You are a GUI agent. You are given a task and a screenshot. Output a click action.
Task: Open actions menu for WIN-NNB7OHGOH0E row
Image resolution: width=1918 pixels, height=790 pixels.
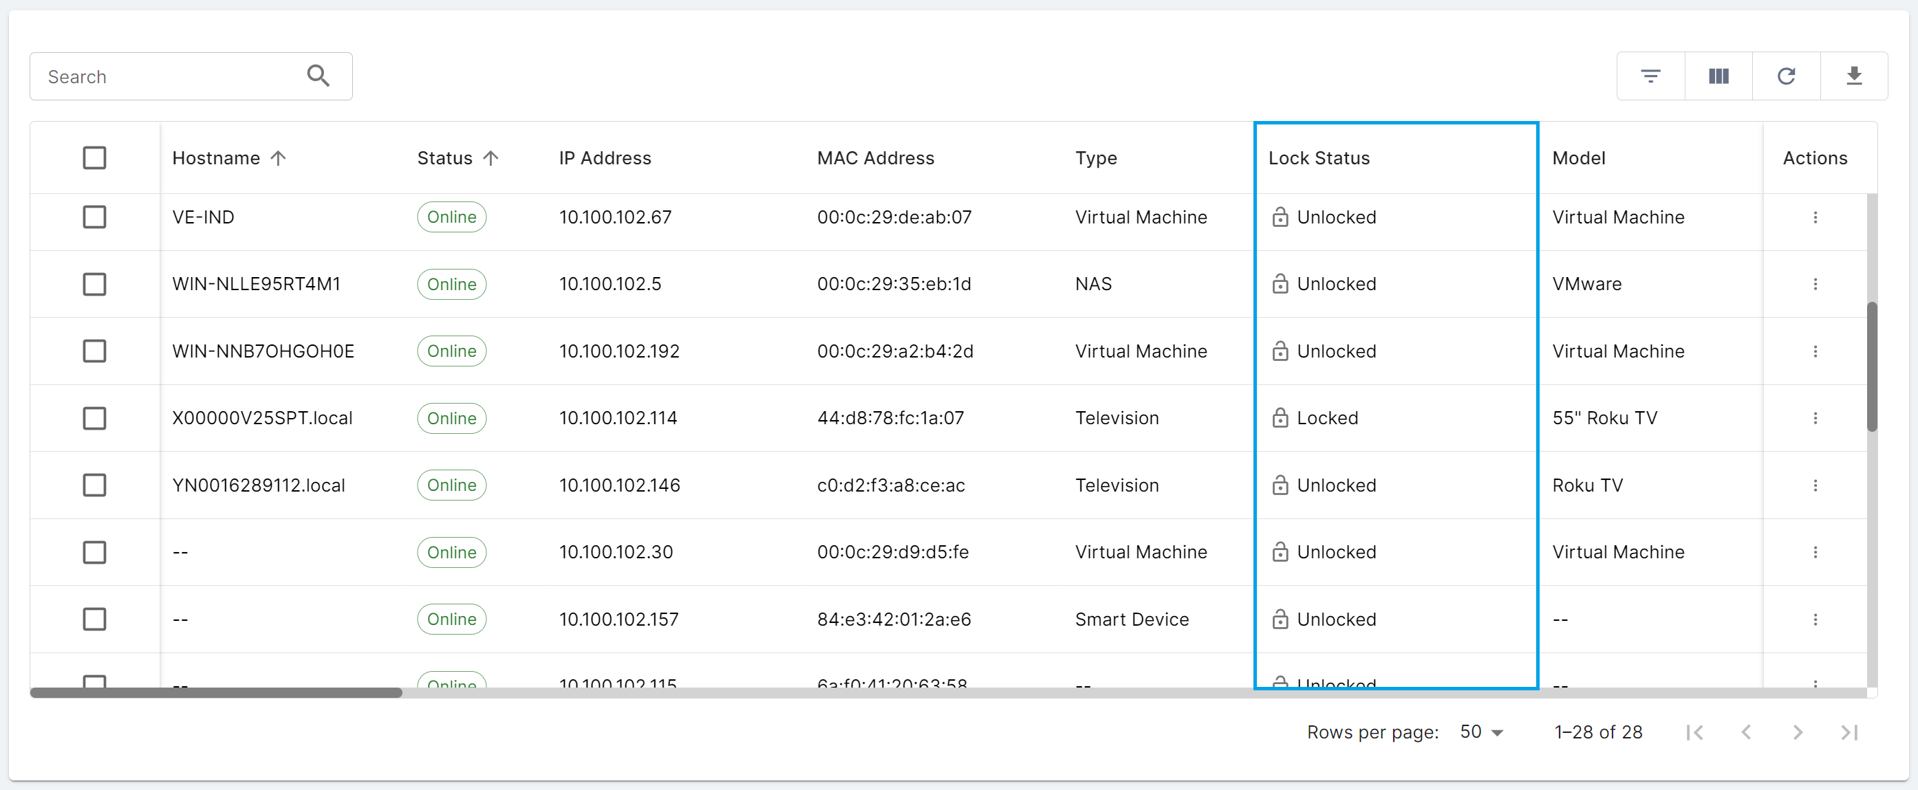(x=1815, y=351)
